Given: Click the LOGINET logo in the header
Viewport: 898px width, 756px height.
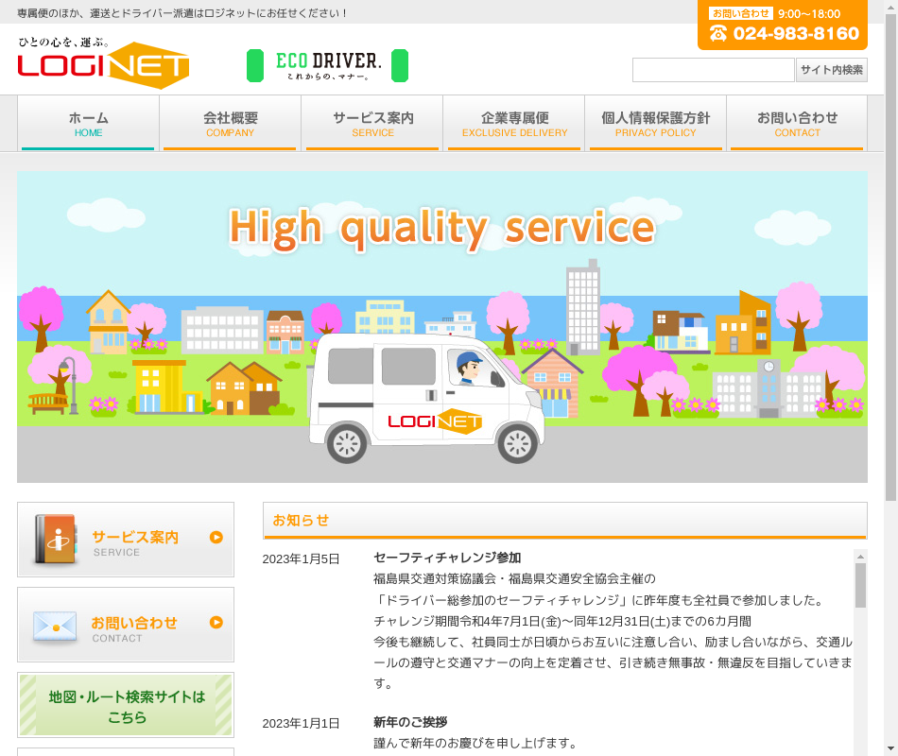Looking at the screenshot, I should pyautogui.click(x=103, y=63).
